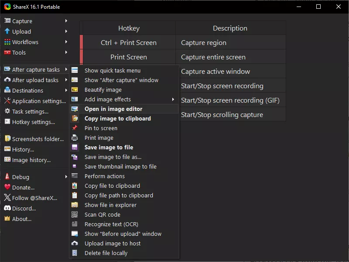
Task: Click the Workflows colored grid icon
Action: pyautogui.click(x=7, y=42)
